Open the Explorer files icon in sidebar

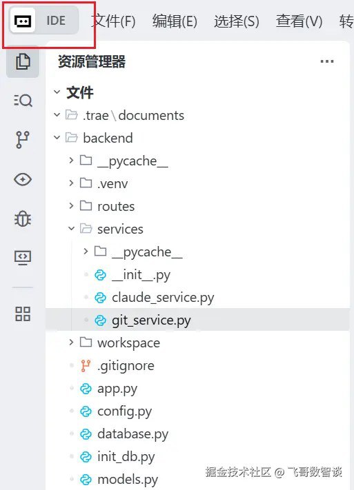tap(23, 61)
